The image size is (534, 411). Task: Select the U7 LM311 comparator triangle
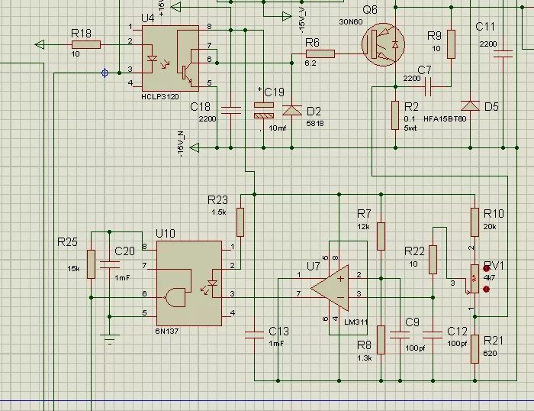tap(330, 288)
